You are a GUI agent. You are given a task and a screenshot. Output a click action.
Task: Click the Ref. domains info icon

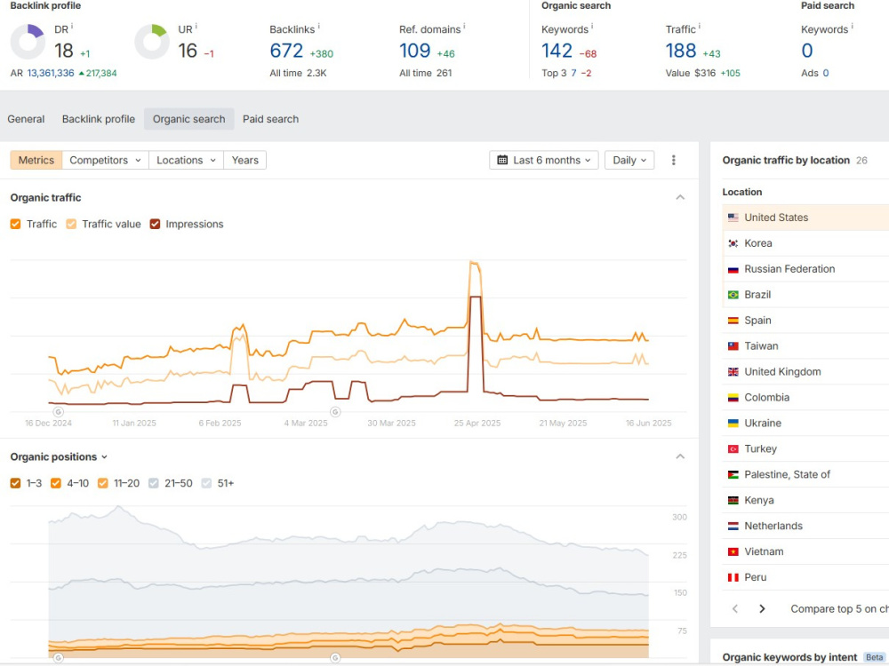point(464,26)
